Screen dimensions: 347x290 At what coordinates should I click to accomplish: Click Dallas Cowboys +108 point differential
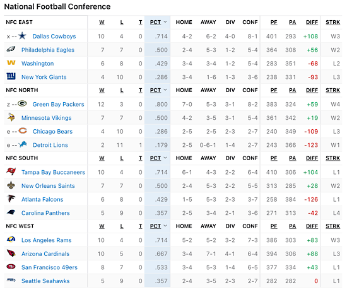click(x=310, y=37)
